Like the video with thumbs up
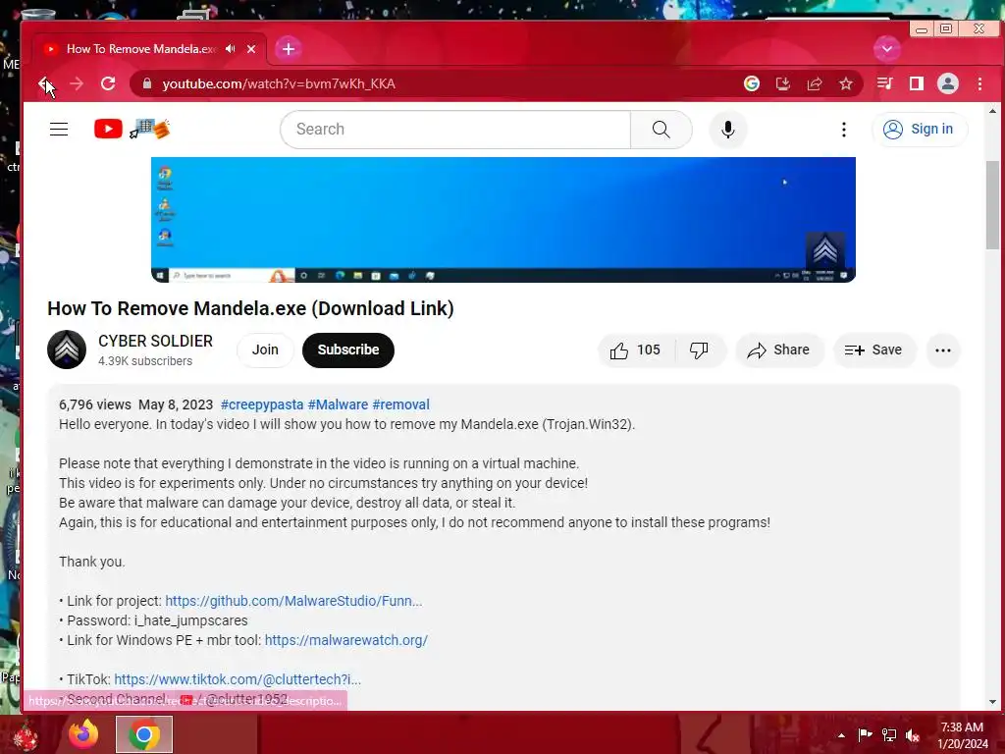Screen dimensions: 1005x754 (636, 350)
